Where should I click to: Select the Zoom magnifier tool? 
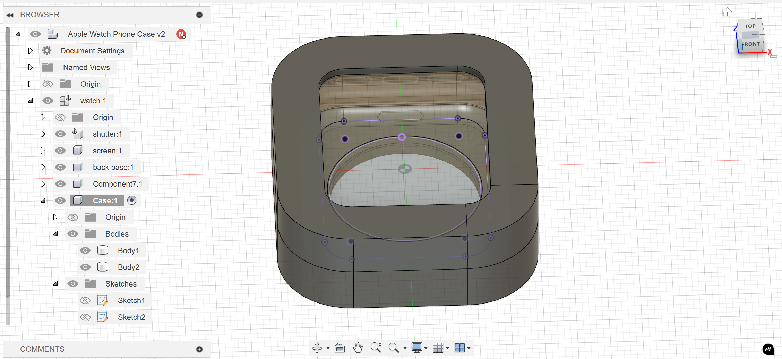376,348
